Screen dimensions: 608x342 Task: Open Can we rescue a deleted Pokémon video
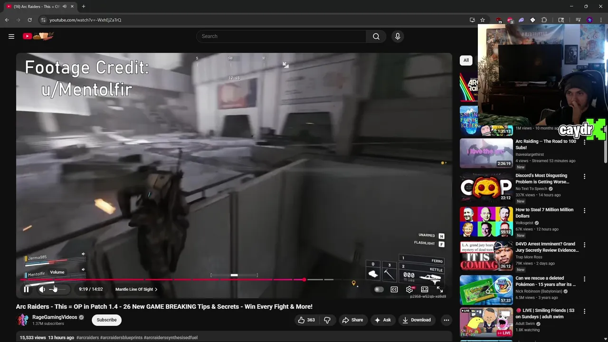pyautogui.click(x=545, y=281)
